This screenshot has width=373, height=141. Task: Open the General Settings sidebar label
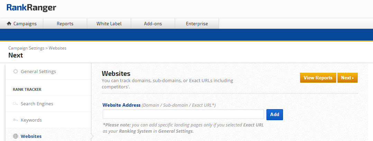point(38,72)
